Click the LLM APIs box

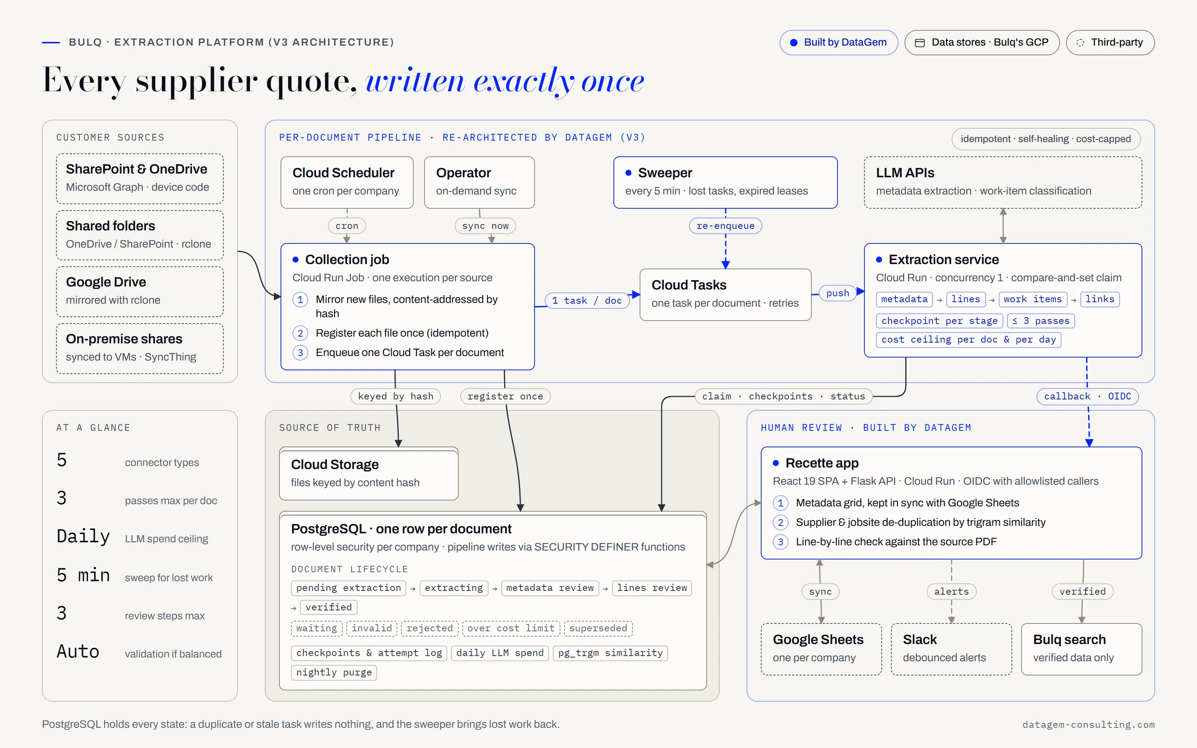1002,183
